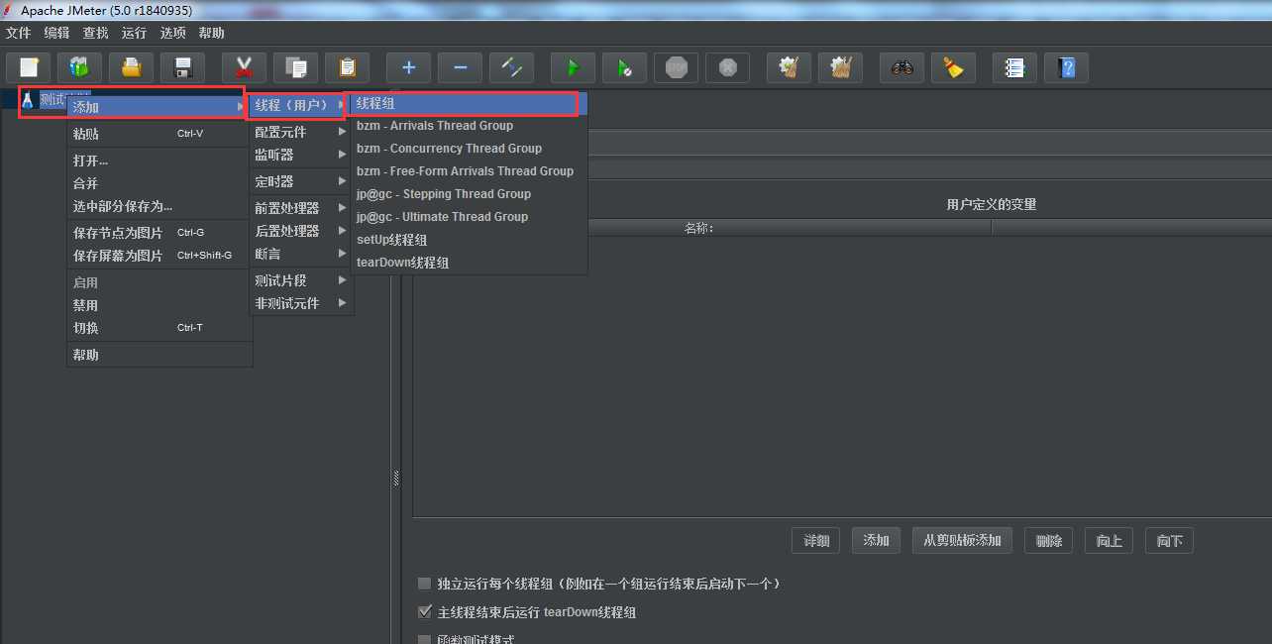
Task: Select jp@gc - Ultimate Thread Group
Action: point(469,217)
